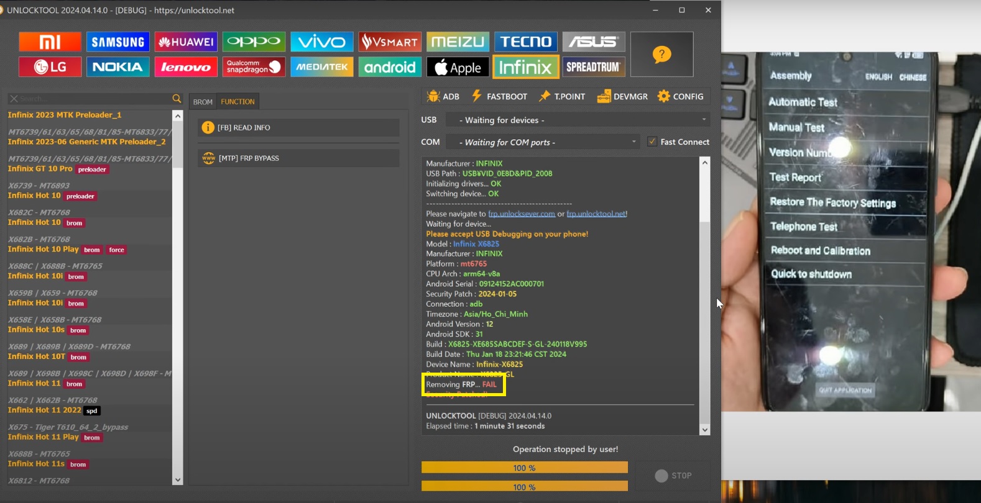Select Infinix Hot 10s entry
This screenshot has height=503, width=981.
click(x=48, y=330)
